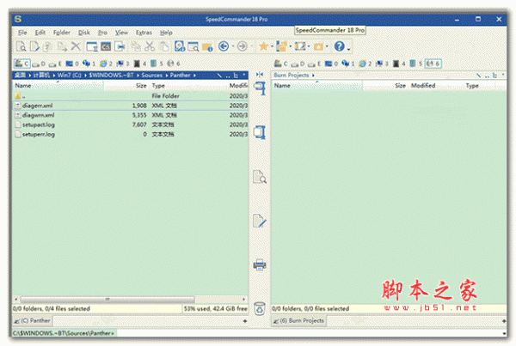Click the View file toolbar icon
The height and width of the screenshot is (346, 516).
coord(21,46)
